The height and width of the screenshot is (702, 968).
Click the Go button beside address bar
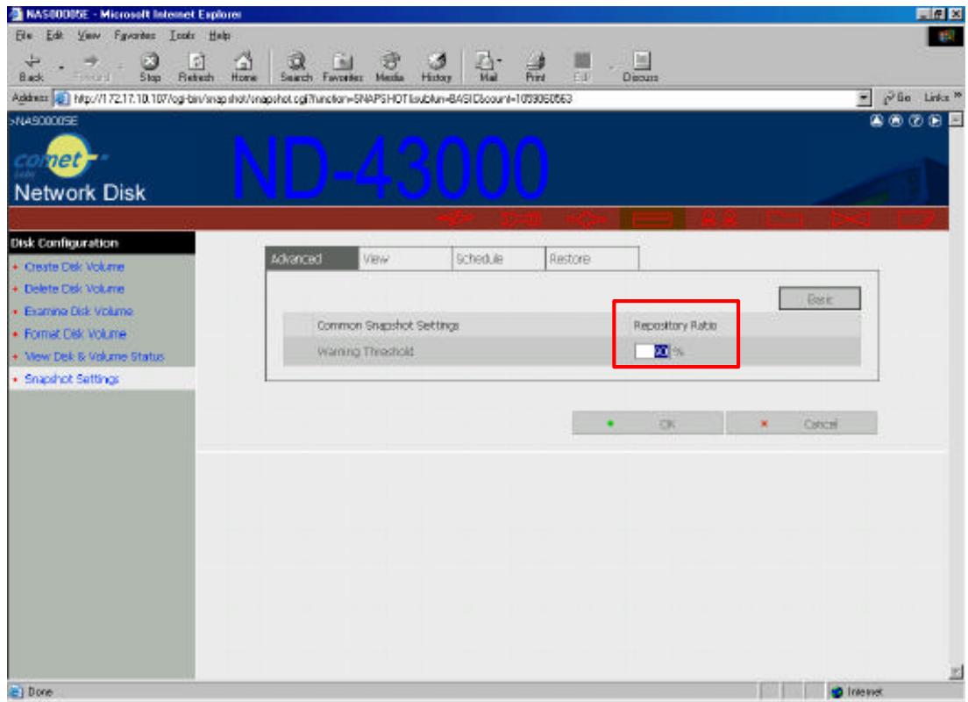pyautogui.click(x=898, y=97)
